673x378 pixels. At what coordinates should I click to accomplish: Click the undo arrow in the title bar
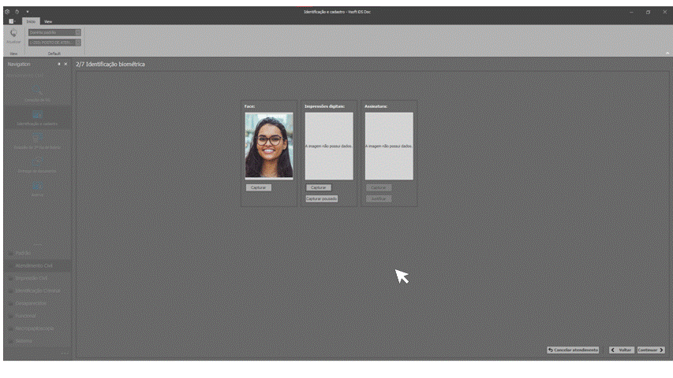click(17, 12)
